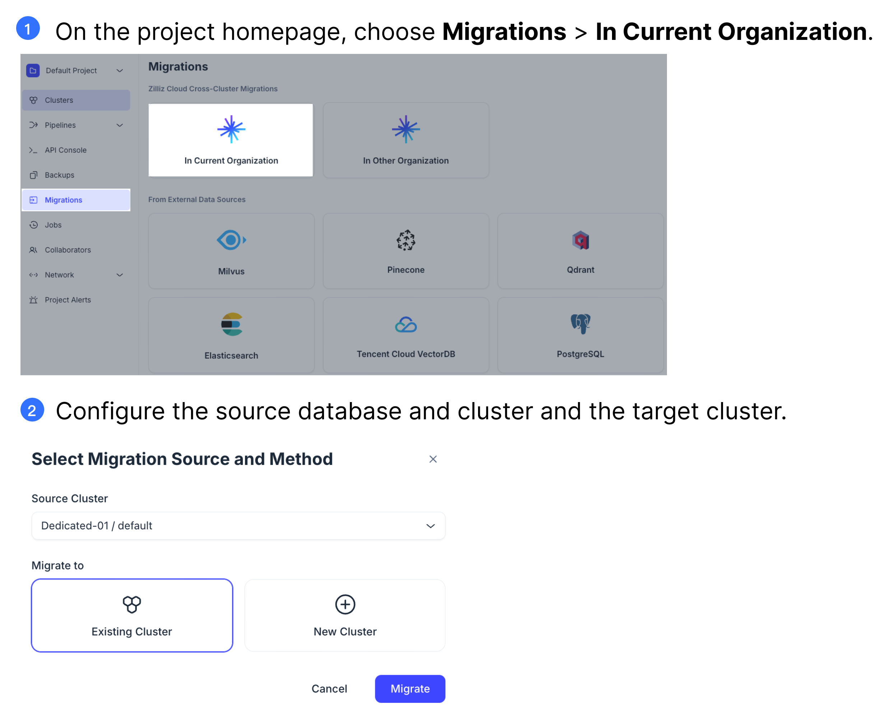Viewport: 890px width, 719px height.
Task: Close the migration source dialog
Action: tap(433, 460)
